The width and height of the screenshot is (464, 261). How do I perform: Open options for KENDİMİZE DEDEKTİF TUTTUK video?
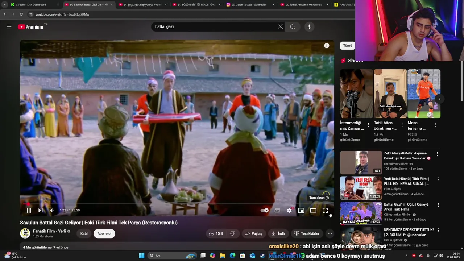(438, 230)
